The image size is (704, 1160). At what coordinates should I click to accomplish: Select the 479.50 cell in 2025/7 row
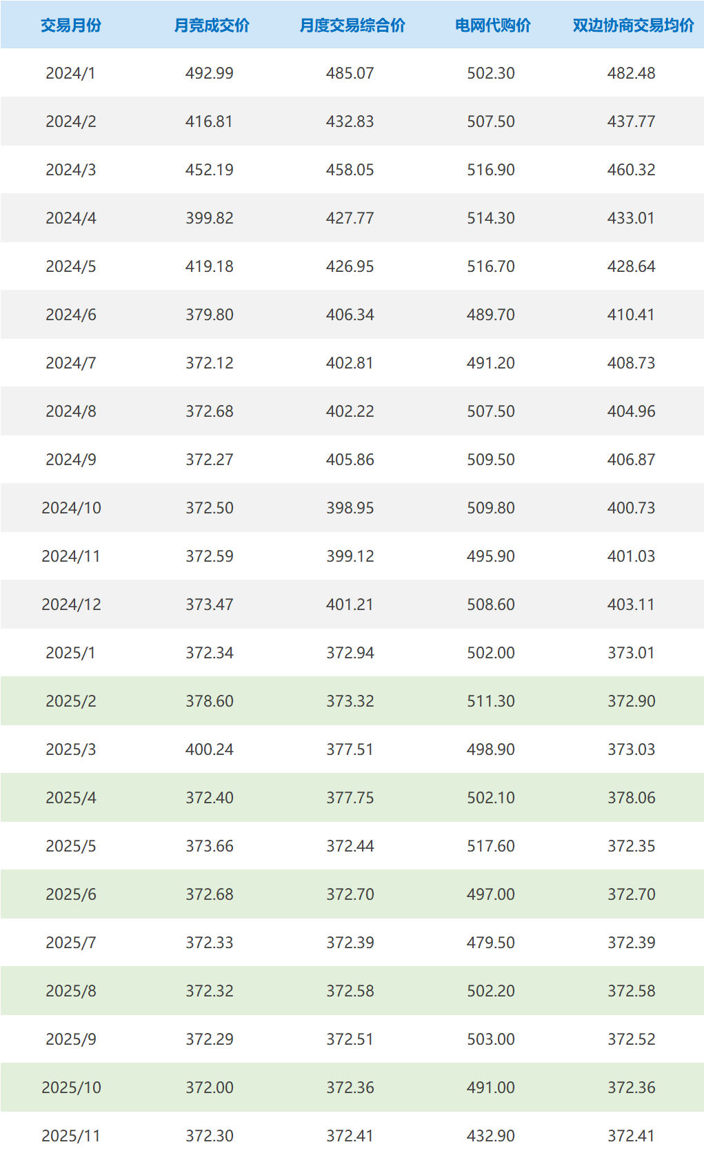491,943
